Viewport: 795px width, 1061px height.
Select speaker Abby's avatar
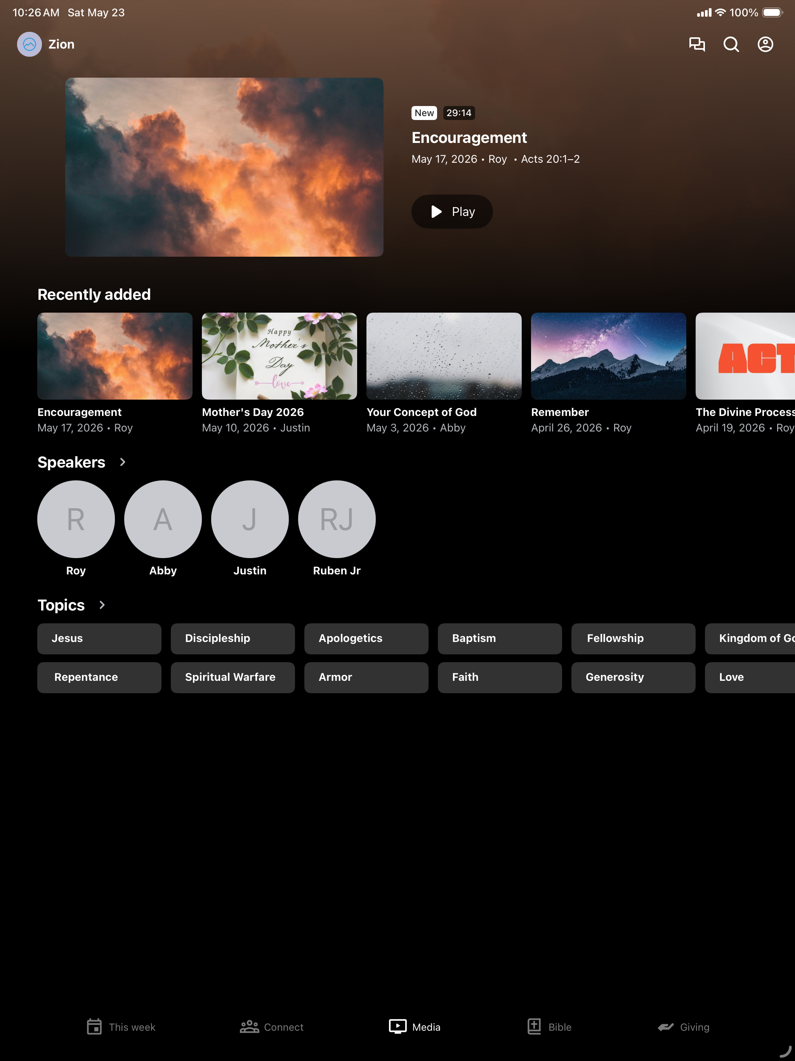pyautogui.click(x=163, y=519)
